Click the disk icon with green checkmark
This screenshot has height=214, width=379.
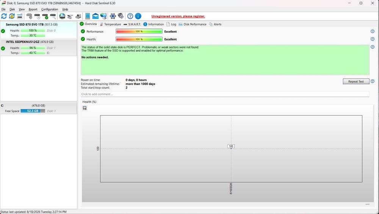point(45,16)
